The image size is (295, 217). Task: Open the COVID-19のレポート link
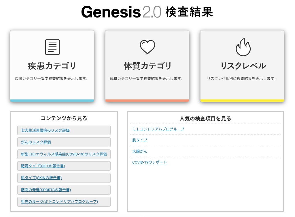coord(150,162)
